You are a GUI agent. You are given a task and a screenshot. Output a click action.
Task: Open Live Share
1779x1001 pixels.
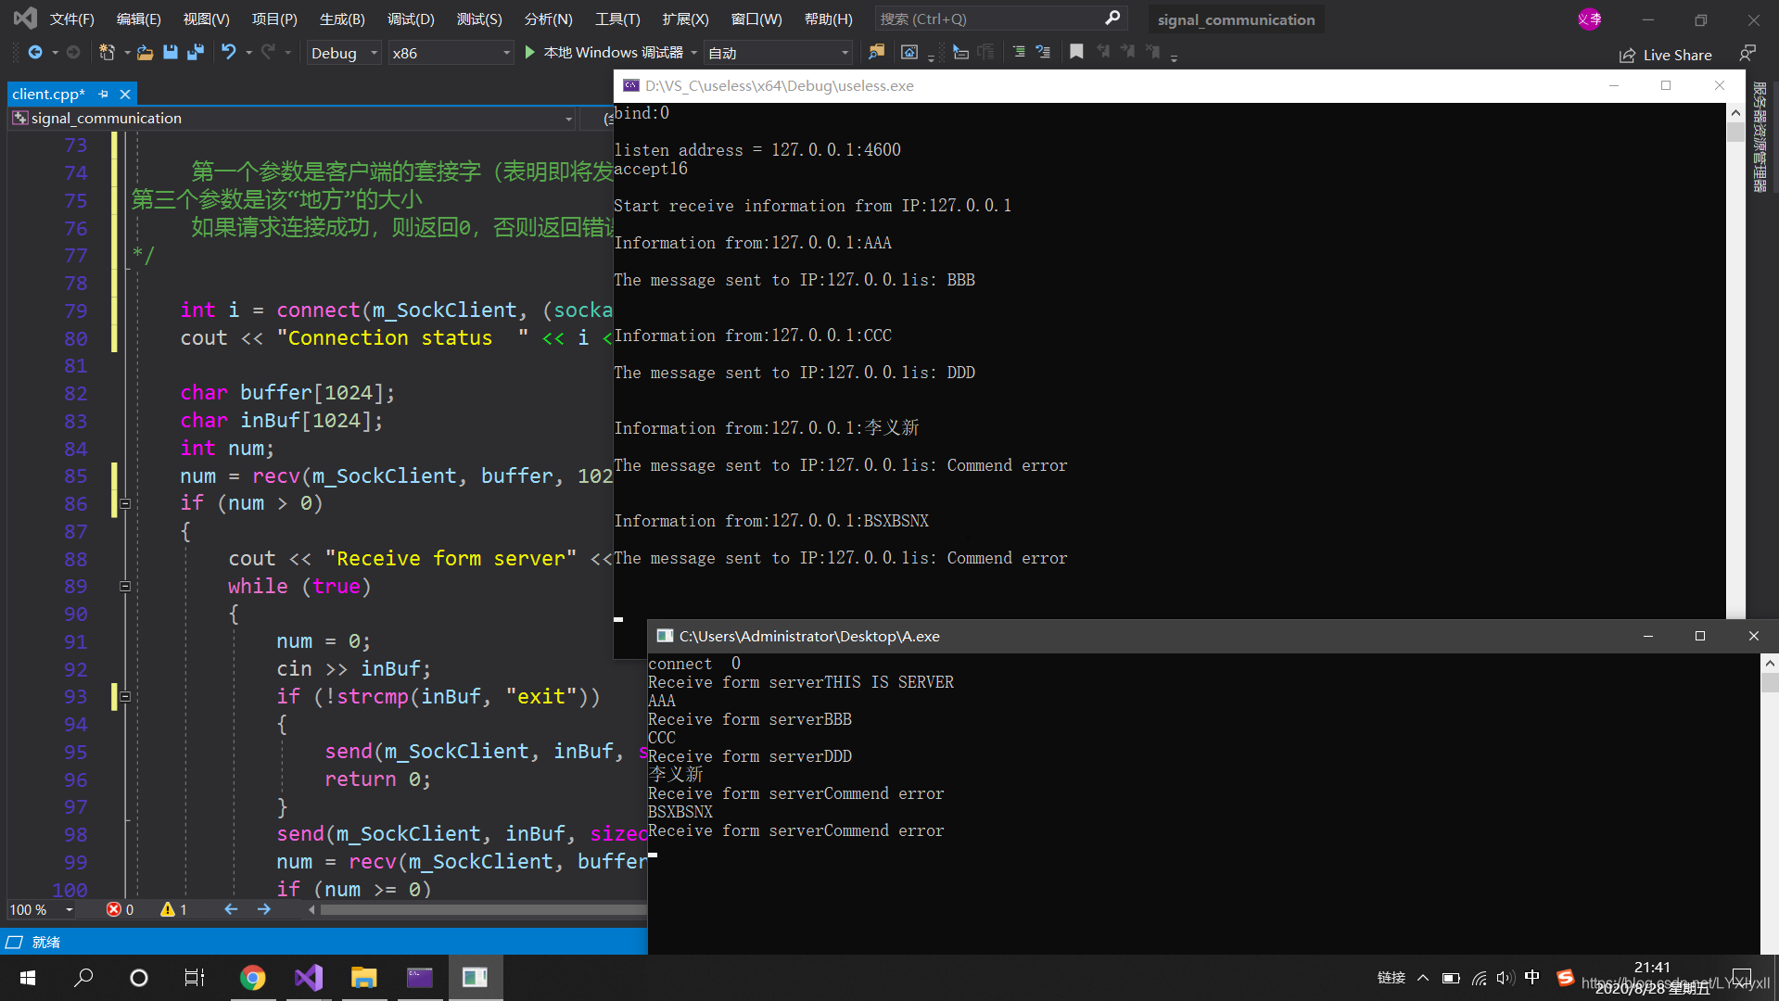1666,56
